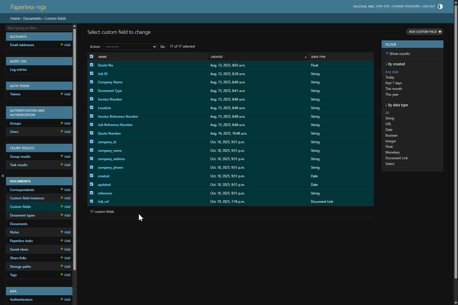Expand the By created filter section
458x305 pixels.
[395, 64]
